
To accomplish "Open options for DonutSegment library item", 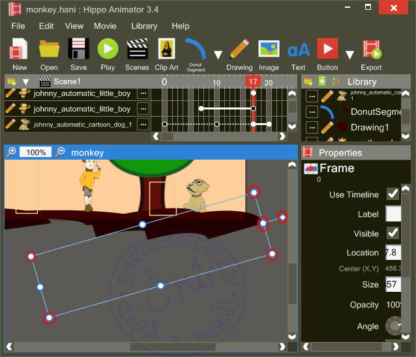I will point(312,112).
